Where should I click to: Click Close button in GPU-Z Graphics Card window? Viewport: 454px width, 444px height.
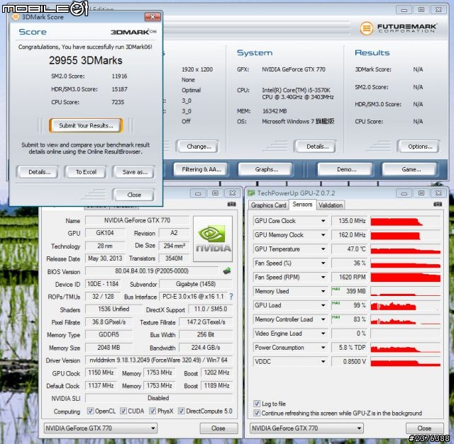click(218, 428)
